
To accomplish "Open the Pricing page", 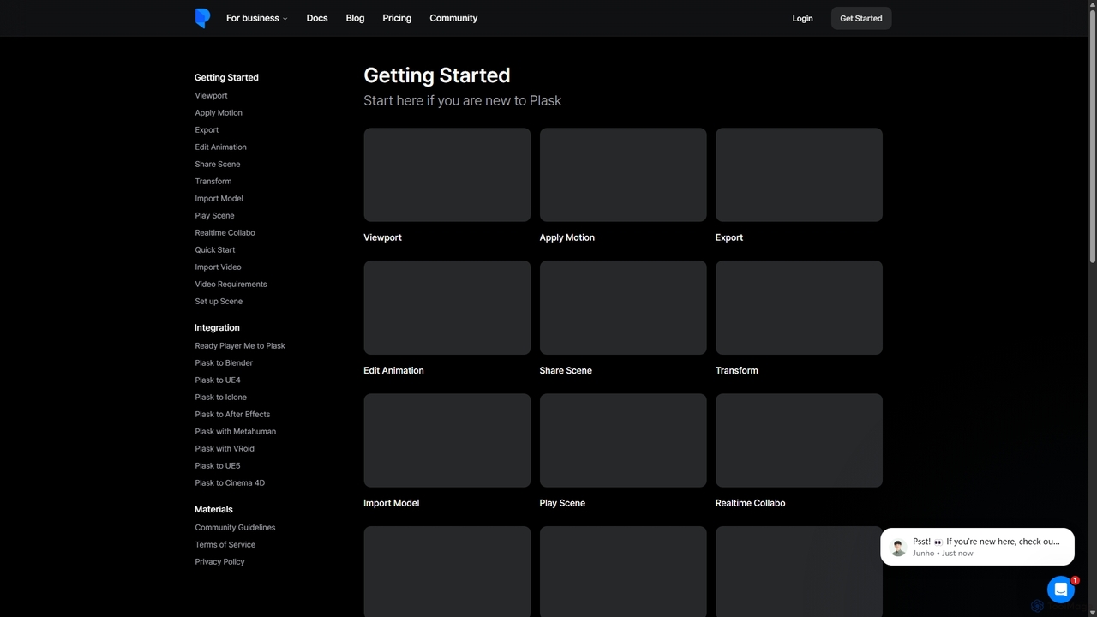I will pyautogui.click(x=397, y=18).
